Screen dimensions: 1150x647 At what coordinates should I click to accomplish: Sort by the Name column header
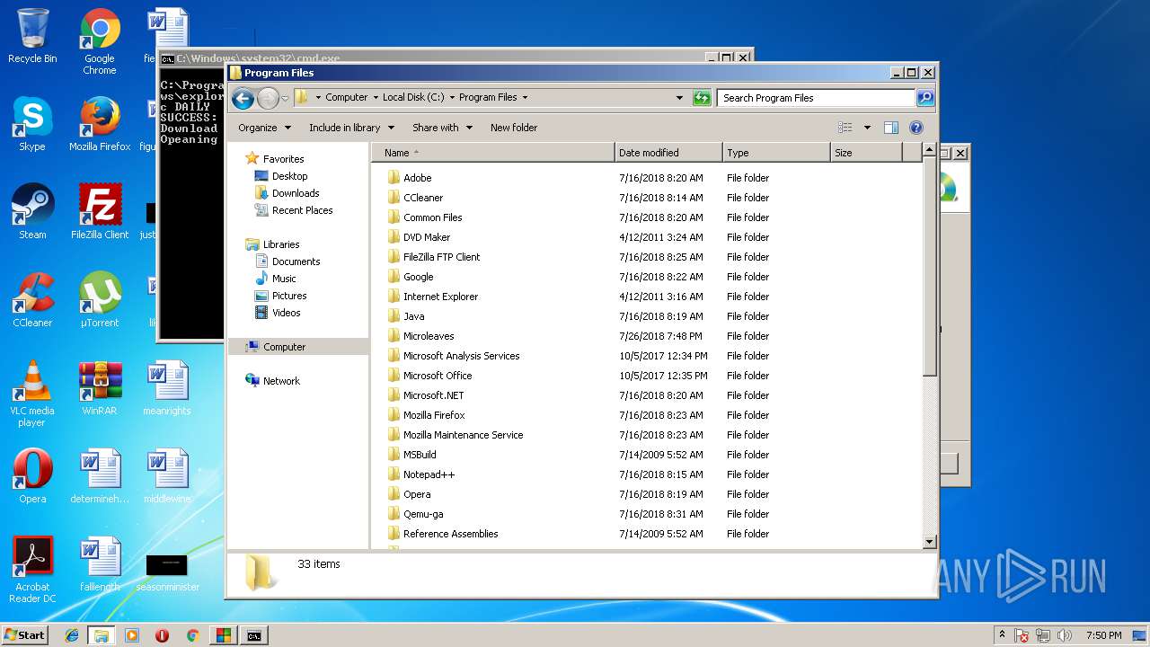point(493,153)
